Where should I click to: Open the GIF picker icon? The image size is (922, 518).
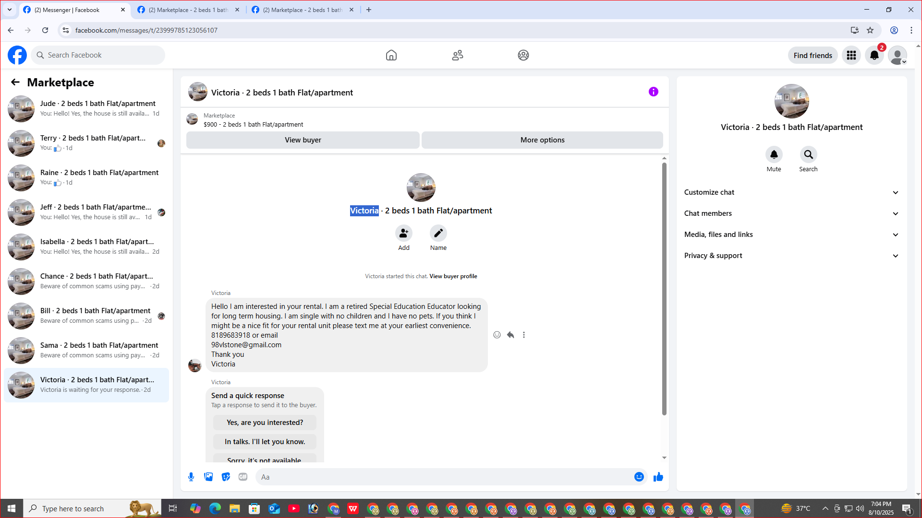click(x=243, y=477)
